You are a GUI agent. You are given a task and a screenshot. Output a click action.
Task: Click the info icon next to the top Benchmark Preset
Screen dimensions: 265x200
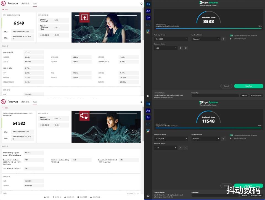pos(223,39)
